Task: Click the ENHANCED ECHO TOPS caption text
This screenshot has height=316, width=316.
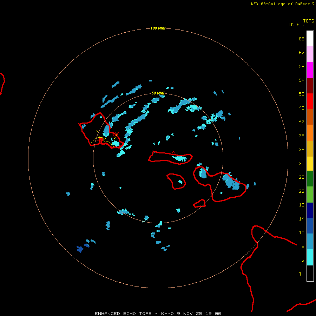Action: point(123,314)
